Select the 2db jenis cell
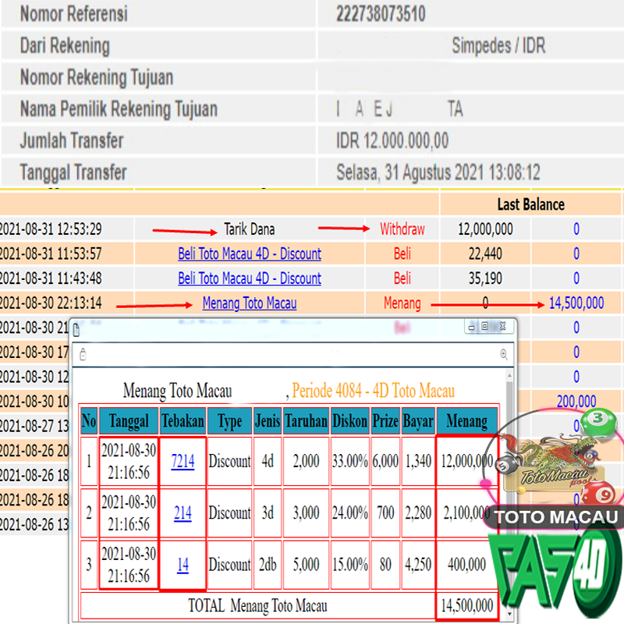Viewport: 624px width, 624px height. pyautogui.click(x=268, y=565)
